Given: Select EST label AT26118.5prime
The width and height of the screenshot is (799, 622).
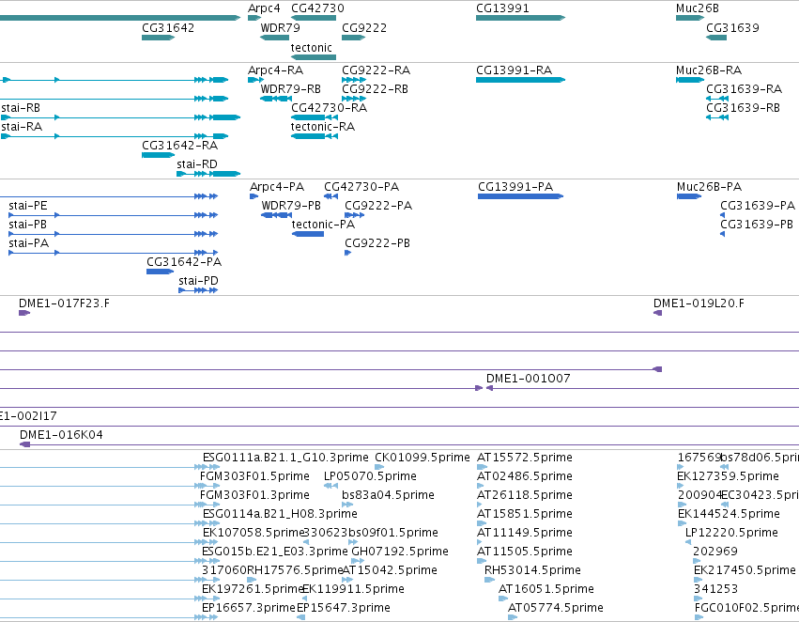Looking at the screenshot, I should tap(525, 495).
